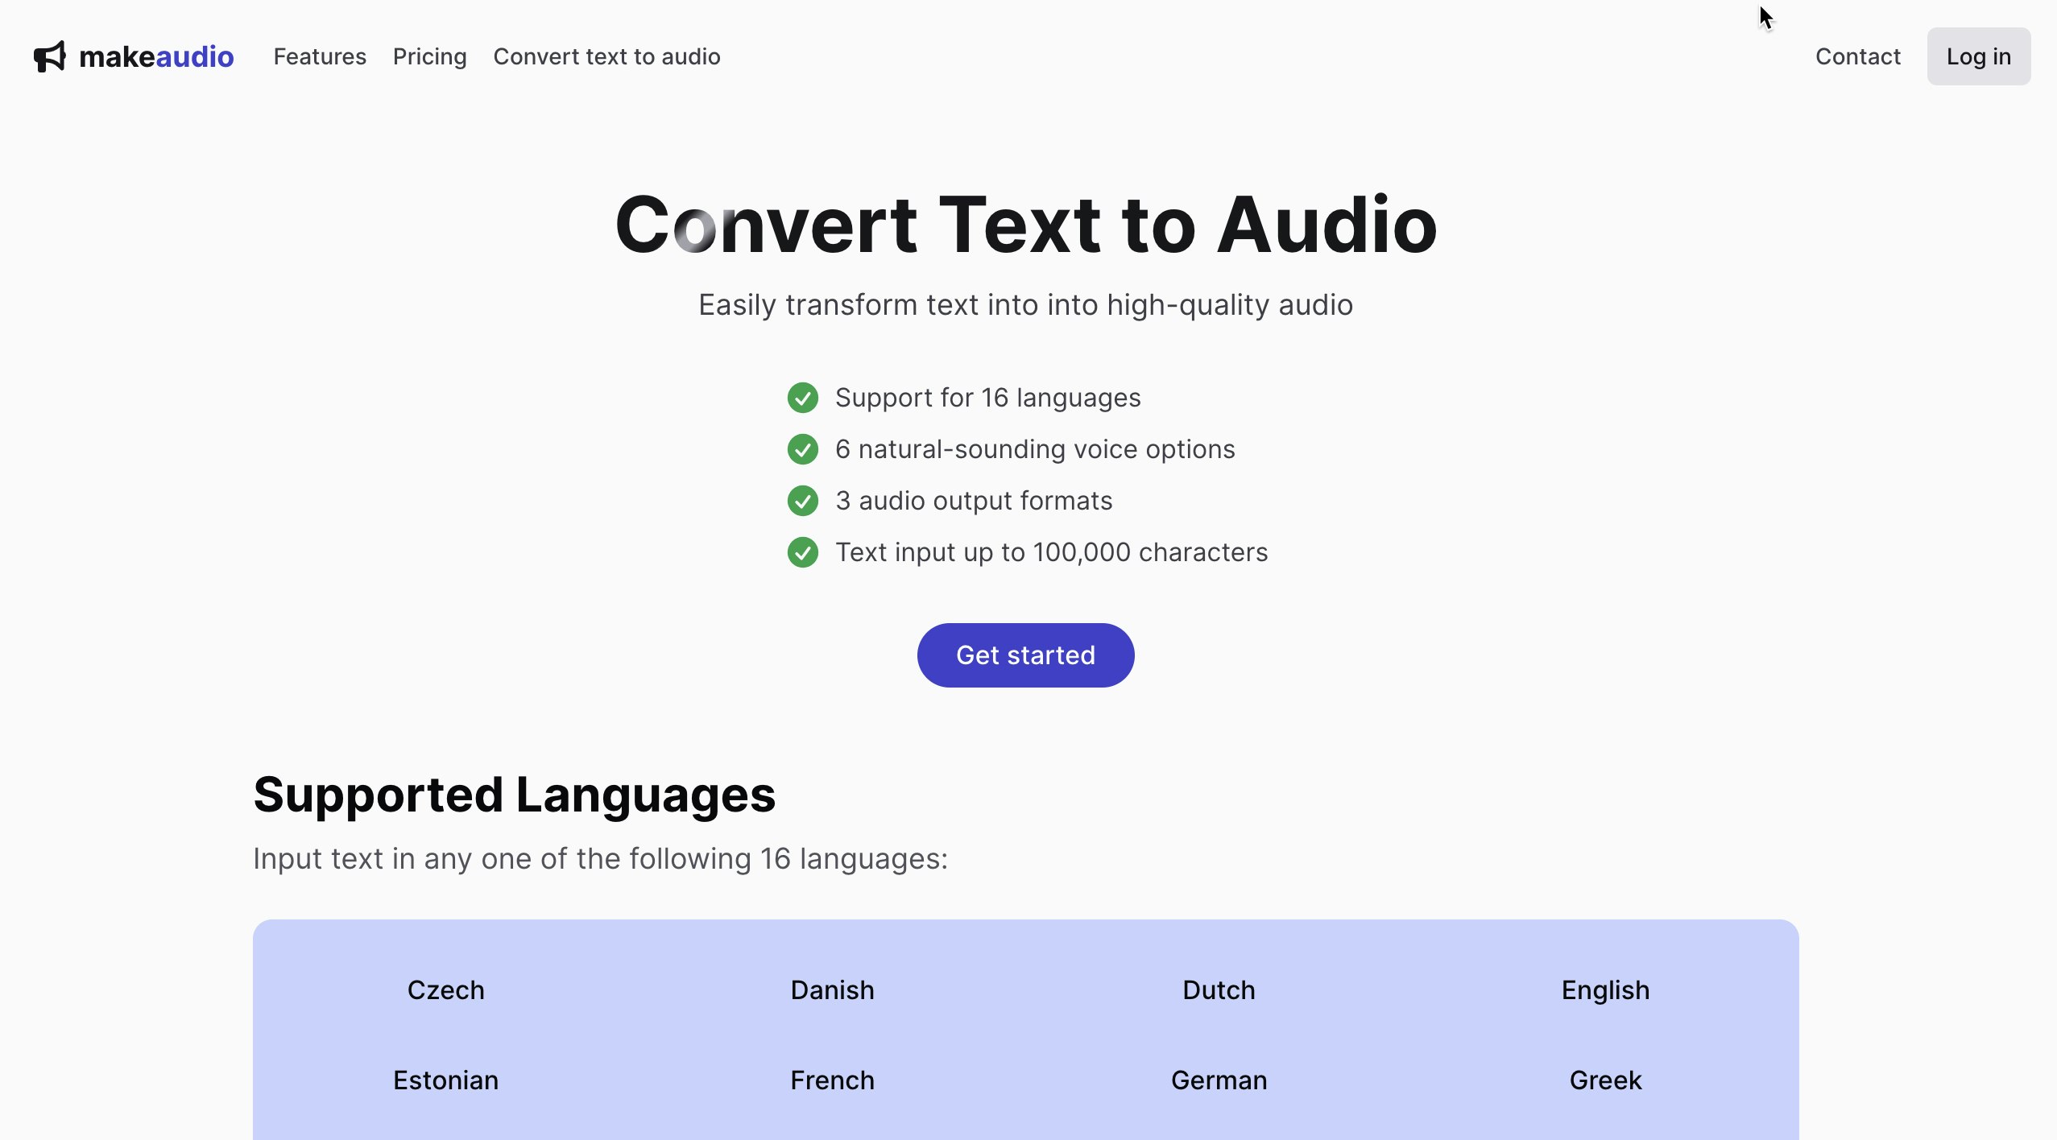Go to Convert text to audio page
This screenshot has width=2057, height=1140.
[606, 57]
